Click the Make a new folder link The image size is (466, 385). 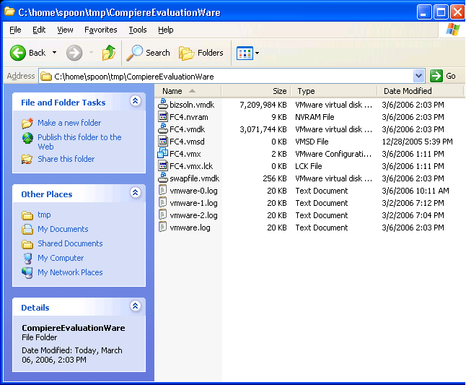coord(69,123)
